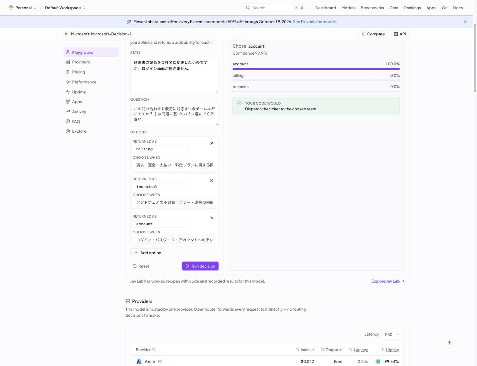Follow the See ElevenLabs models link
477x366 pixels.
tap(314, 22)
